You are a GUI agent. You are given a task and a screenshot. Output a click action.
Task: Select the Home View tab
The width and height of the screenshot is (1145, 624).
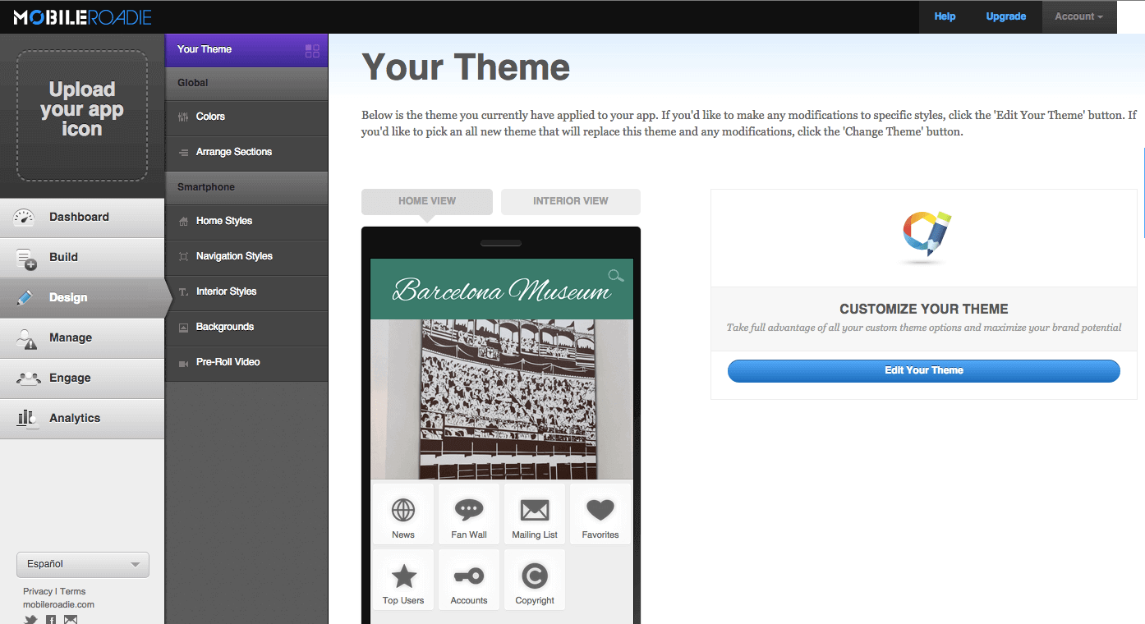coord(427,201)
